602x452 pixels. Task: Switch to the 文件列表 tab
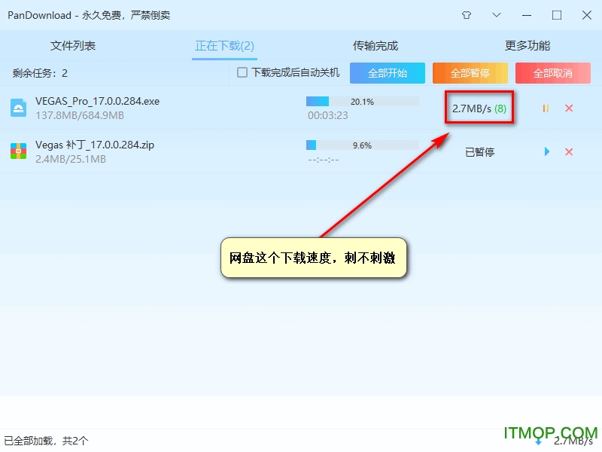click(x=73, y=46)
